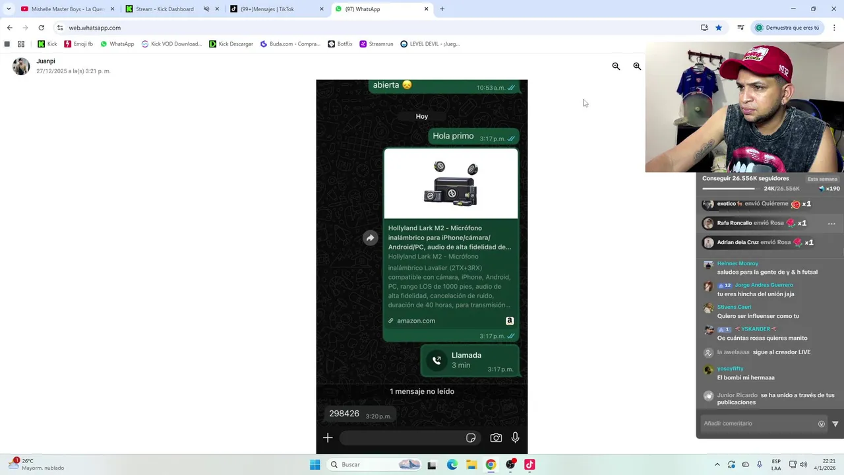
Task: Open the Chrome three-dot menu
Action: [834, 28]
